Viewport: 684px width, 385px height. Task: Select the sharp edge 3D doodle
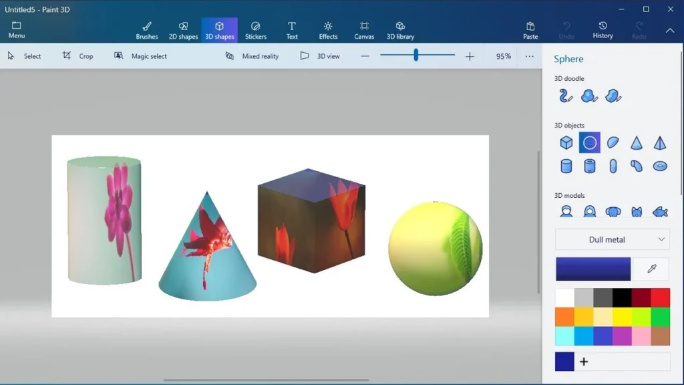(x=613, y=96)
